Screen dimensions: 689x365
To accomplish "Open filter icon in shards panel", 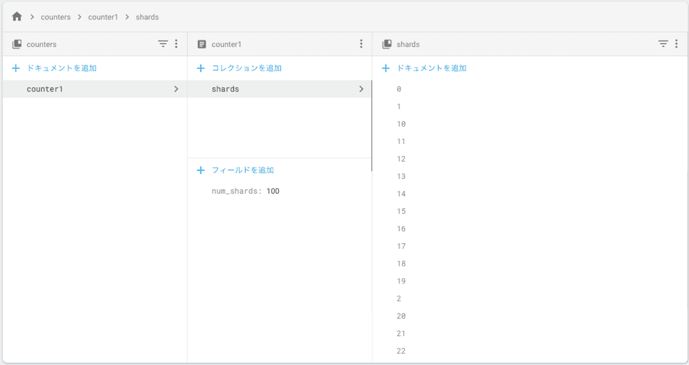I will point(663,44).
